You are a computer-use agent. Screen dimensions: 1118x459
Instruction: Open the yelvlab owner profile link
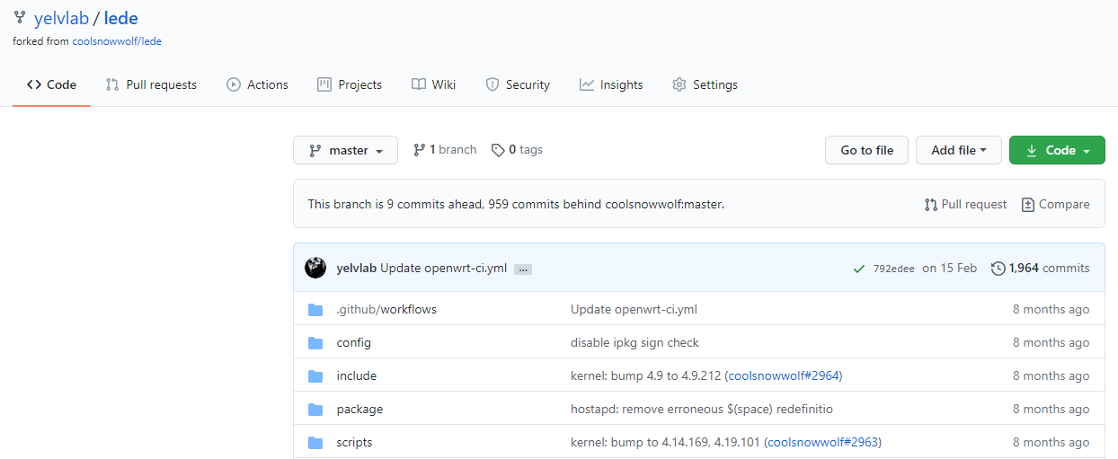point(62,18)
